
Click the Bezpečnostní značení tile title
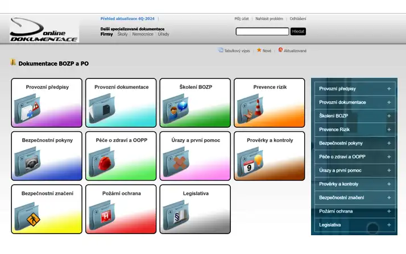[x=47, y=193]
